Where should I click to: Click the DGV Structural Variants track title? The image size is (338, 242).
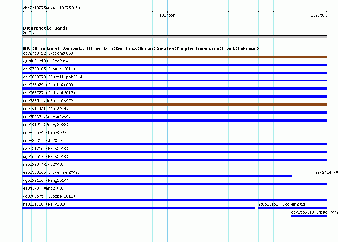point(141,48)
